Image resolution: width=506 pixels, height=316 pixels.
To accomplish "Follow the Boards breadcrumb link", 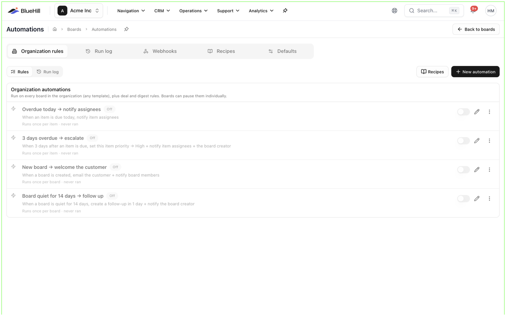I will tap(74, 29).
